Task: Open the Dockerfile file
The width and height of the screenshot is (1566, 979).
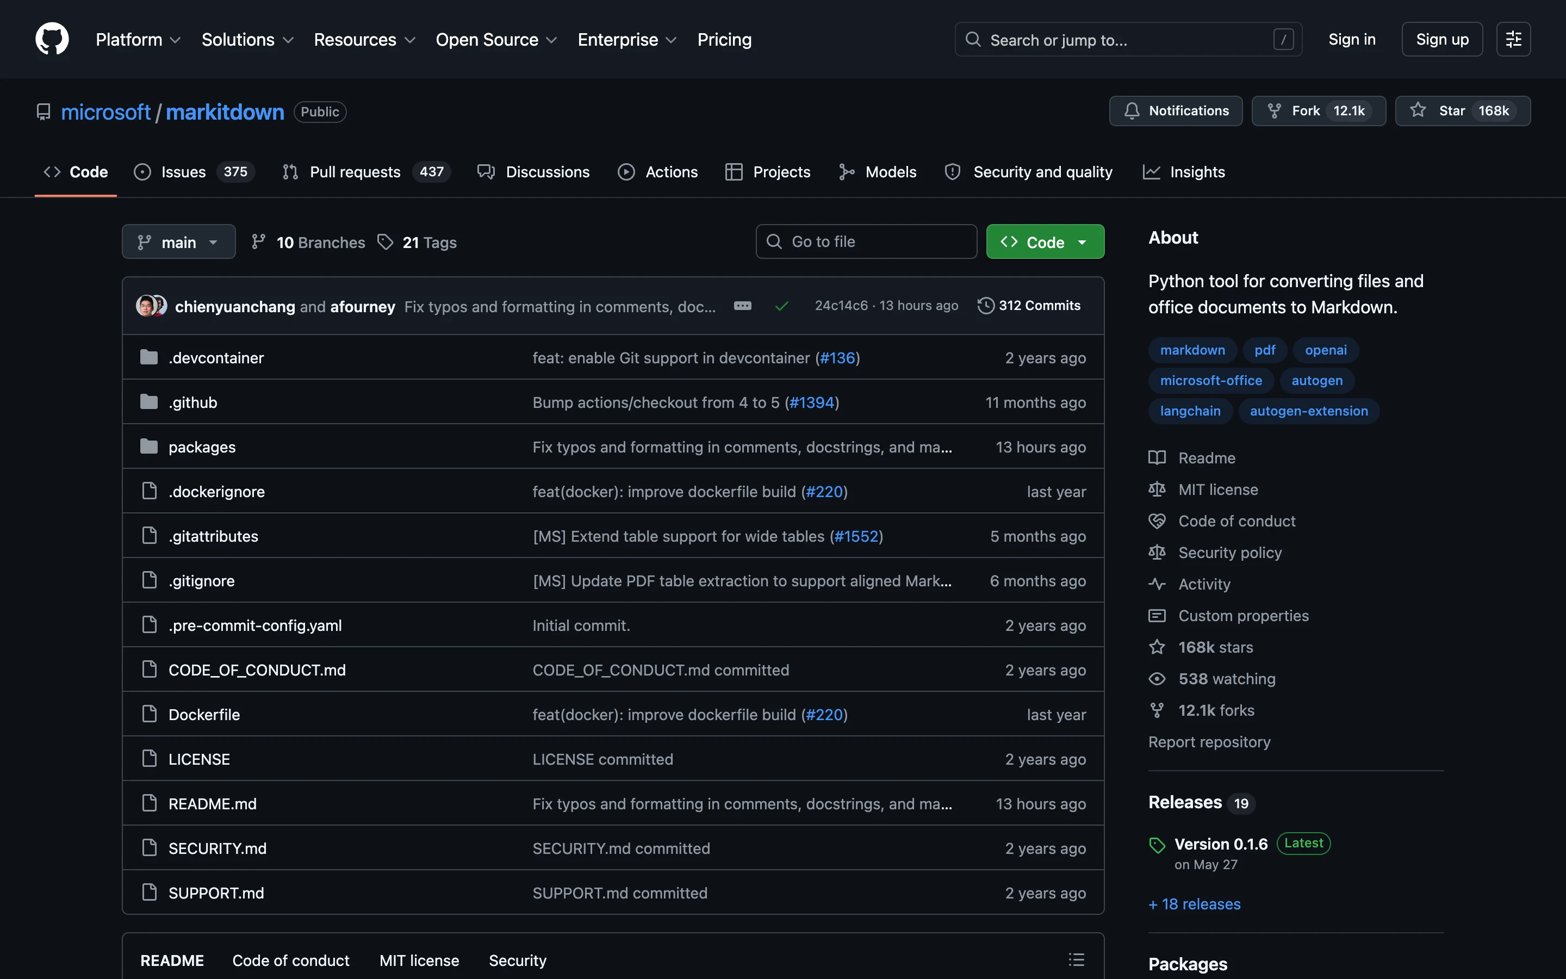Action: pyautogui.click(x=204, y=714)
